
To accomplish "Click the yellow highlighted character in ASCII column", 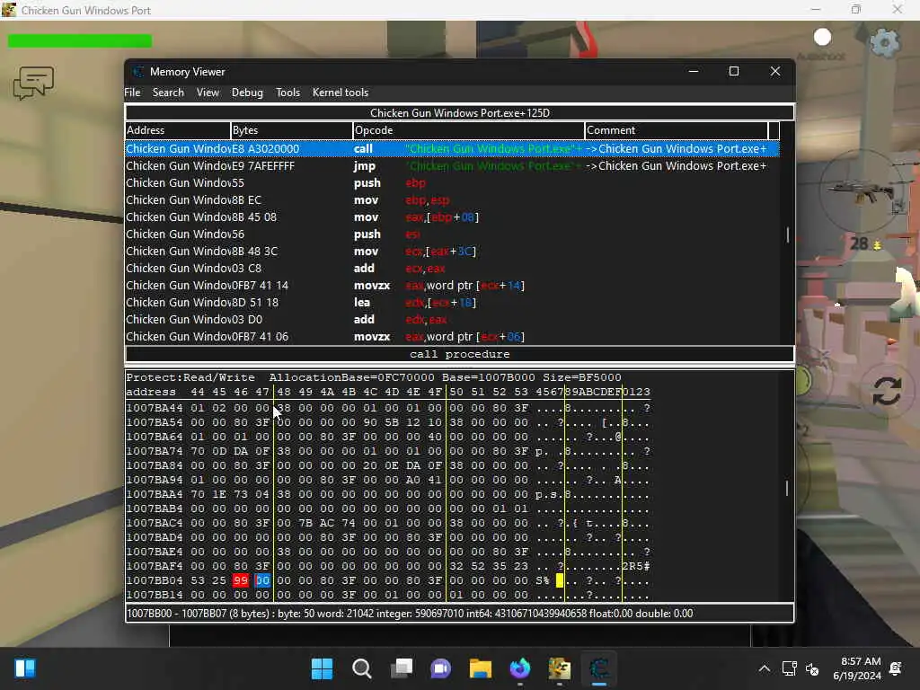I will point(559,580).
